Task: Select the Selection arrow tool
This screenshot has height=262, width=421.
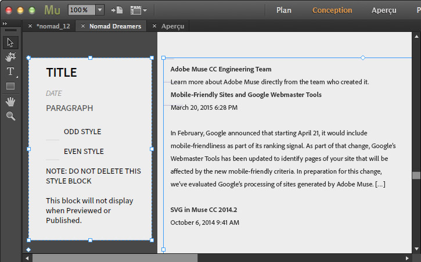Action: 10,42
